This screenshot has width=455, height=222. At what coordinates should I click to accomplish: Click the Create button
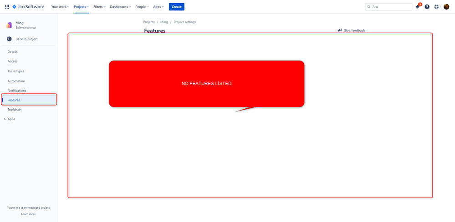177,7
